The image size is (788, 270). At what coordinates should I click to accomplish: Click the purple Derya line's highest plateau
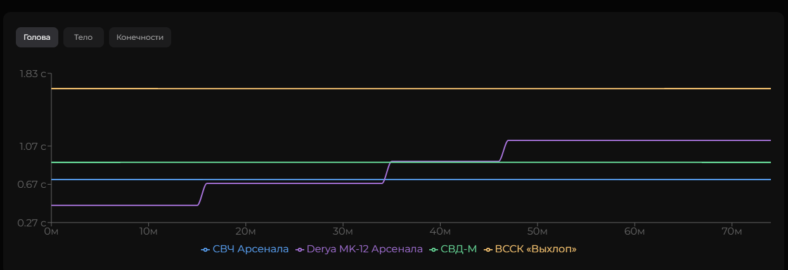pos(634,140)
